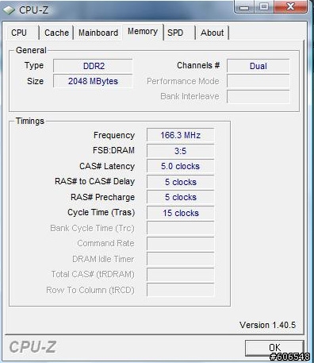Open the Cache tab
314x363 pixels.
click(x=56, y=33)
